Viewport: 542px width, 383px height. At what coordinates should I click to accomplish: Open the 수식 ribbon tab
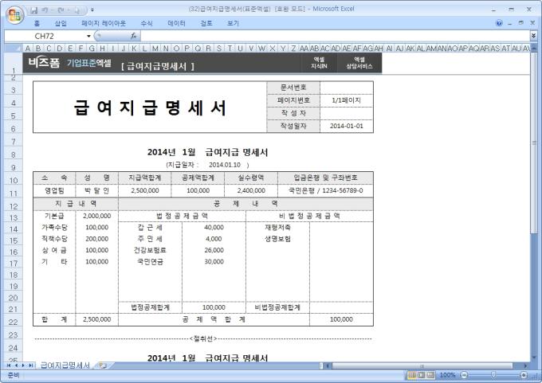point(146,23)
